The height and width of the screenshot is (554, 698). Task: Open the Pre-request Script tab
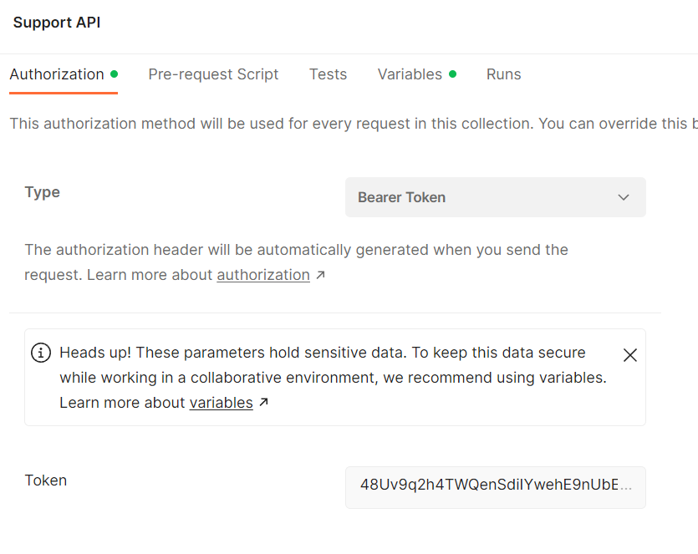[213, 74]
